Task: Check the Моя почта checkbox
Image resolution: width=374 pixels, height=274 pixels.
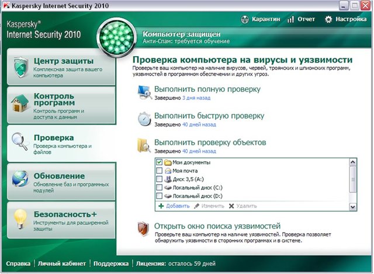Action: point(159,171)
